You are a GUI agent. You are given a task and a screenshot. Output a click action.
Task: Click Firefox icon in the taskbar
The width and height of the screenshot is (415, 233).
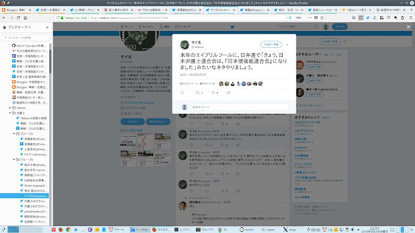coord(61,230)
